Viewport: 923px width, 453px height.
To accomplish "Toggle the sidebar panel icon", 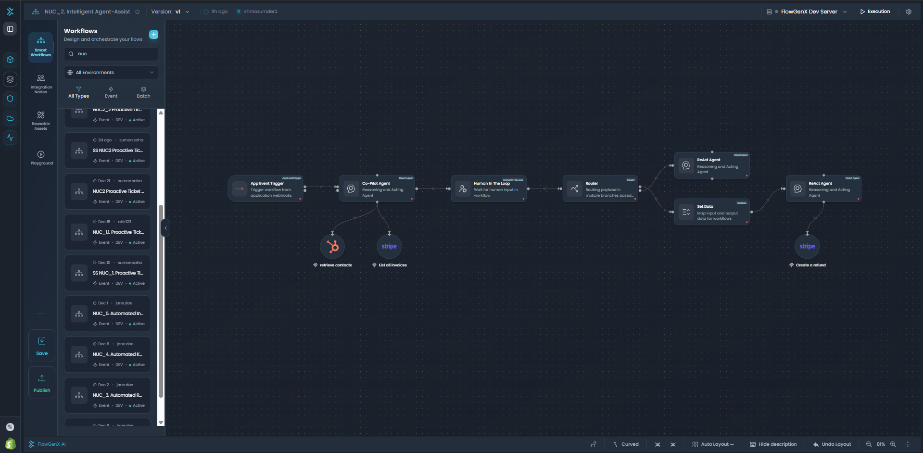I will (x=10, y=29).
